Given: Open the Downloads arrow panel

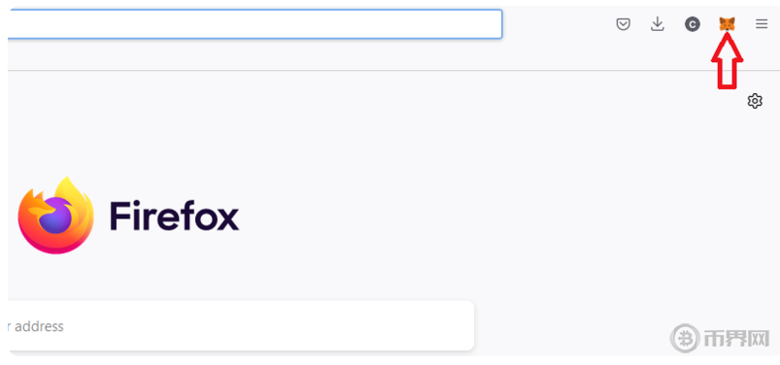Looking at the screenshot, I should (658, 24).
